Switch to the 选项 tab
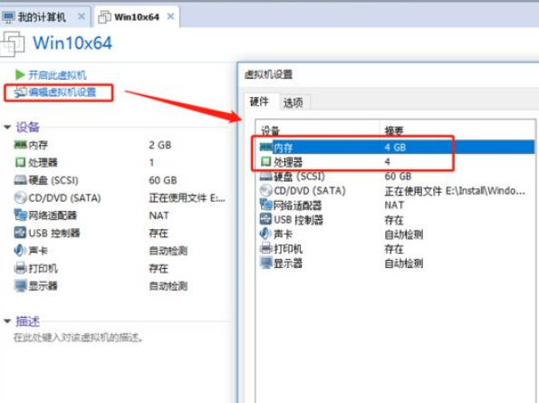 [293, 102]
